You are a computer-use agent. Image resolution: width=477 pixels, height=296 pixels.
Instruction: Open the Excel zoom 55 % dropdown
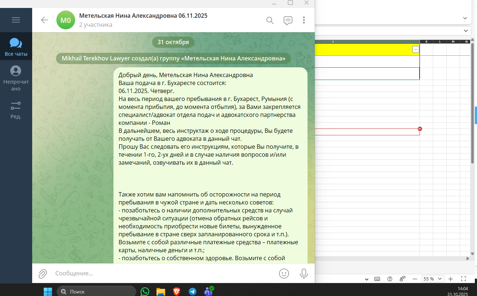433,279
